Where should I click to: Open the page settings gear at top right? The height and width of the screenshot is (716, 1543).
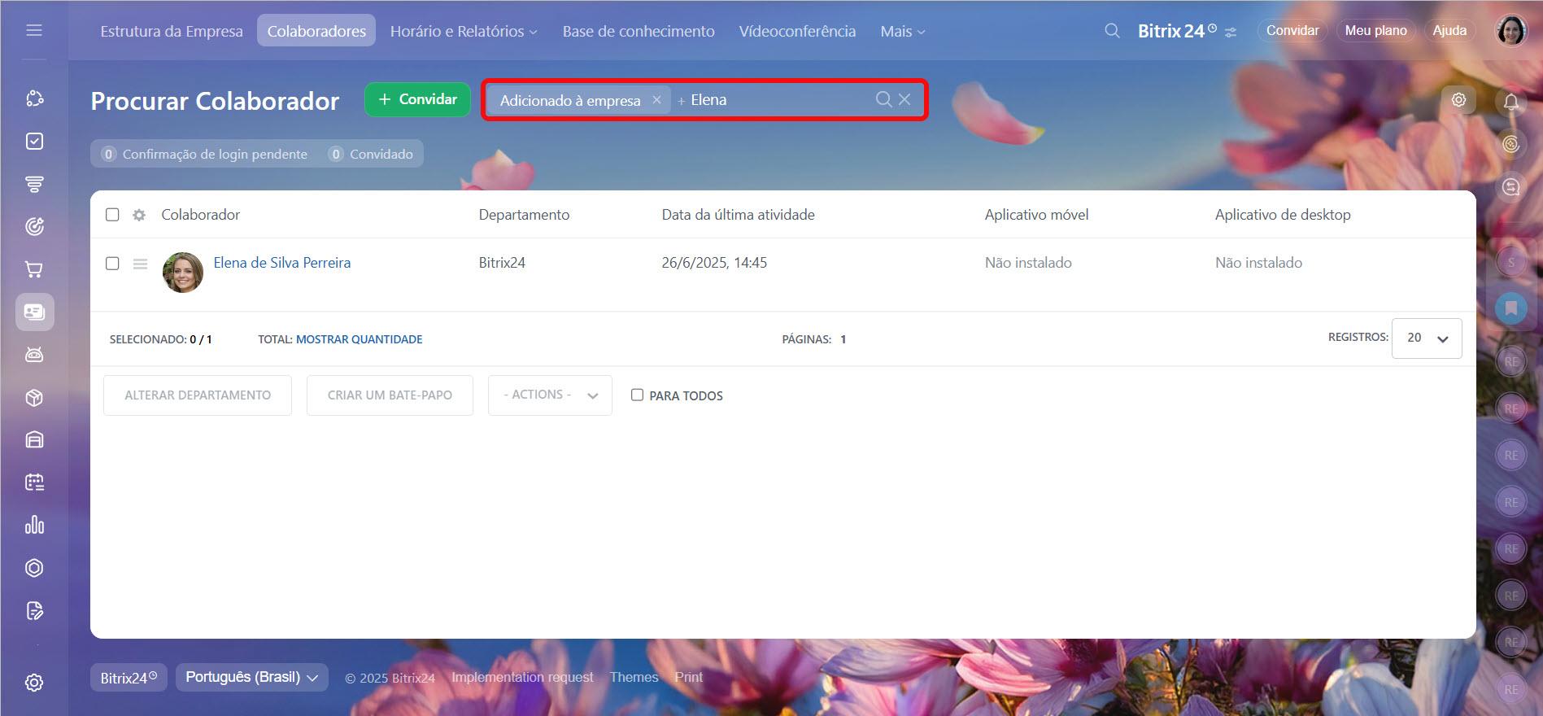click(x=1459, y=99)
